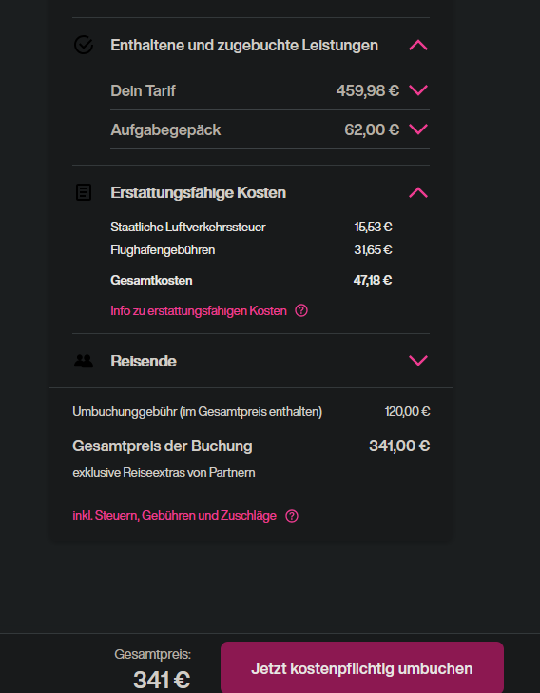Click the Erstattungsfähige Kosten heading
Viewport: 540px width, 693px height.
pos(199,192)
